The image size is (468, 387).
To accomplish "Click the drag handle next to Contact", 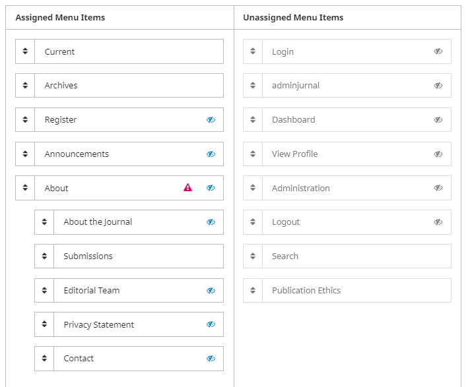I will 44,359.
